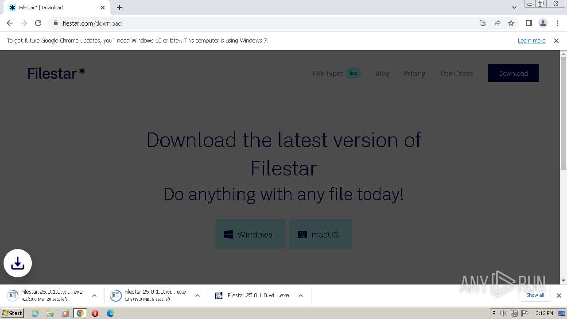Click the network tray icon
This screenshot has width=567, height=319.
pos(514,313)
